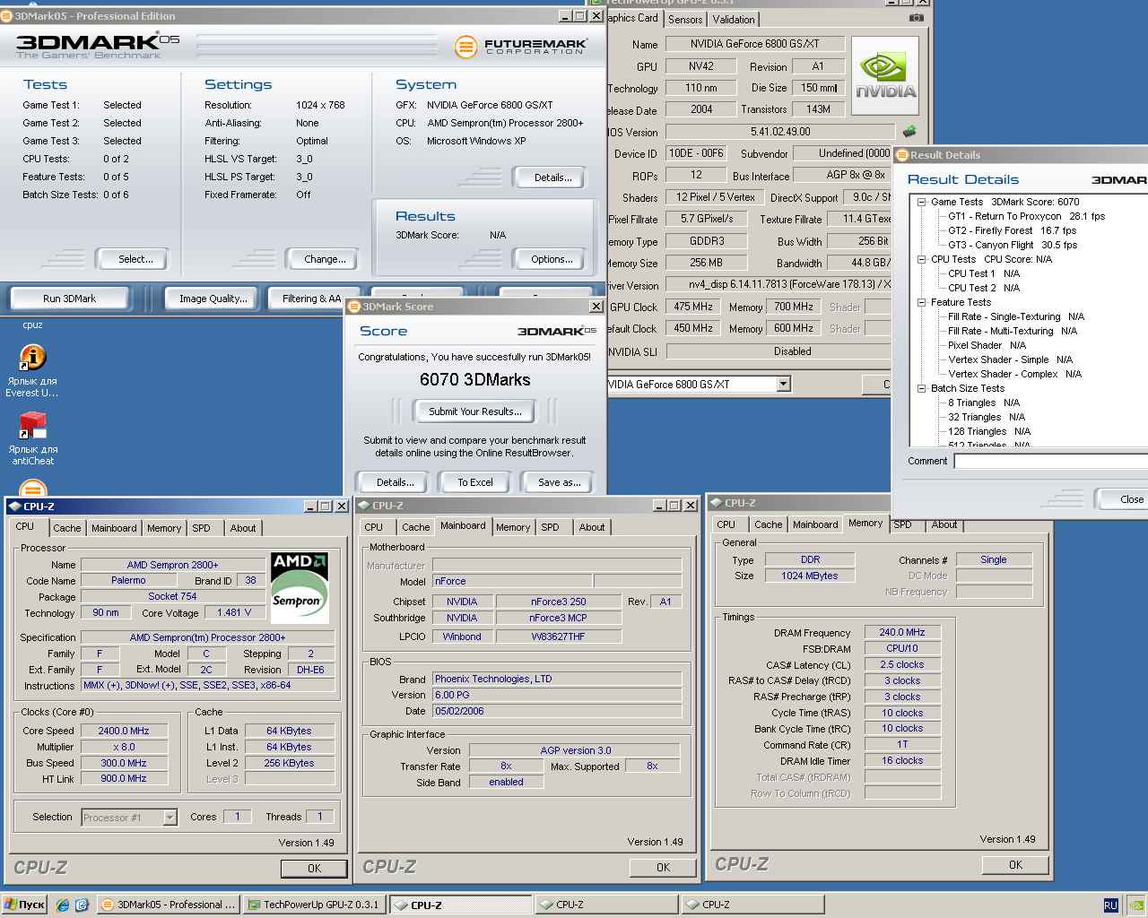1148x918 pixels.
Task: Click the title icon of the Motherboard CPU-Z window
Action: (x=363, y=506)
